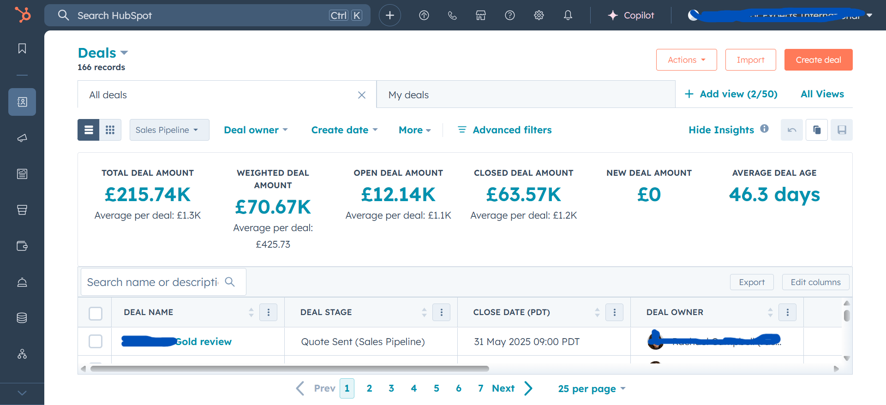Image resolution: width=886 pixels, height=405 pixels.
Task: Open Deal Stage column options menu
Action: point(442,312)
